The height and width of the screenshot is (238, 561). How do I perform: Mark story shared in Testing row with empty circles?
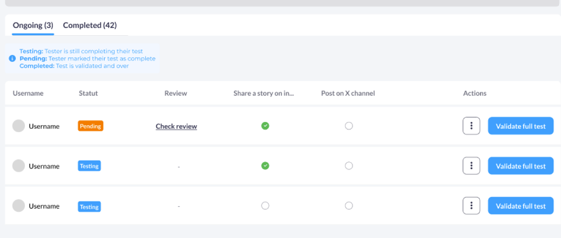[x=265, y=206]
